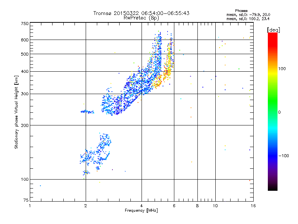Click the 'RwPretec (8p)' subtitle
This screenshot has width=298, height=224.
[141, 18]
